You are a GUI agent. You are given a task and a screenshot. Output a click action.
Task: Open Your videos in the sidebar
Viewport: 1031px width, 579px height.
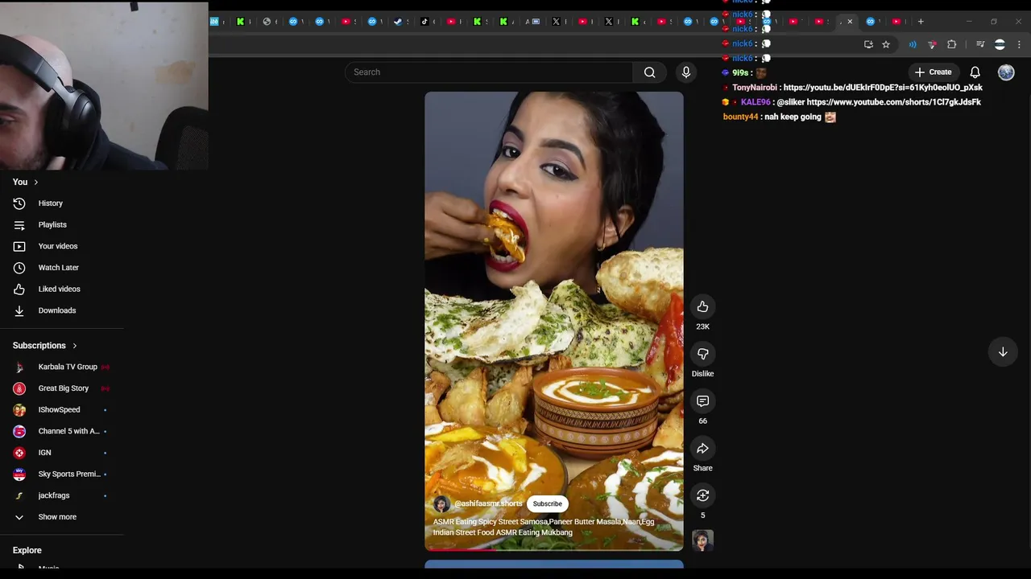(x=58, y=246)
